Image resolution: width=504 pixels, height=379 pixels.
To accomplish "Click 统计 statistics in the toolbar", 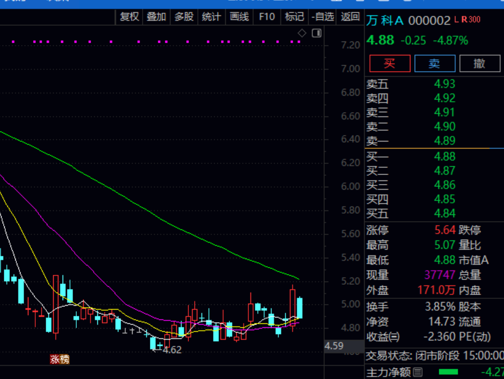I will [x=211, y=17].
